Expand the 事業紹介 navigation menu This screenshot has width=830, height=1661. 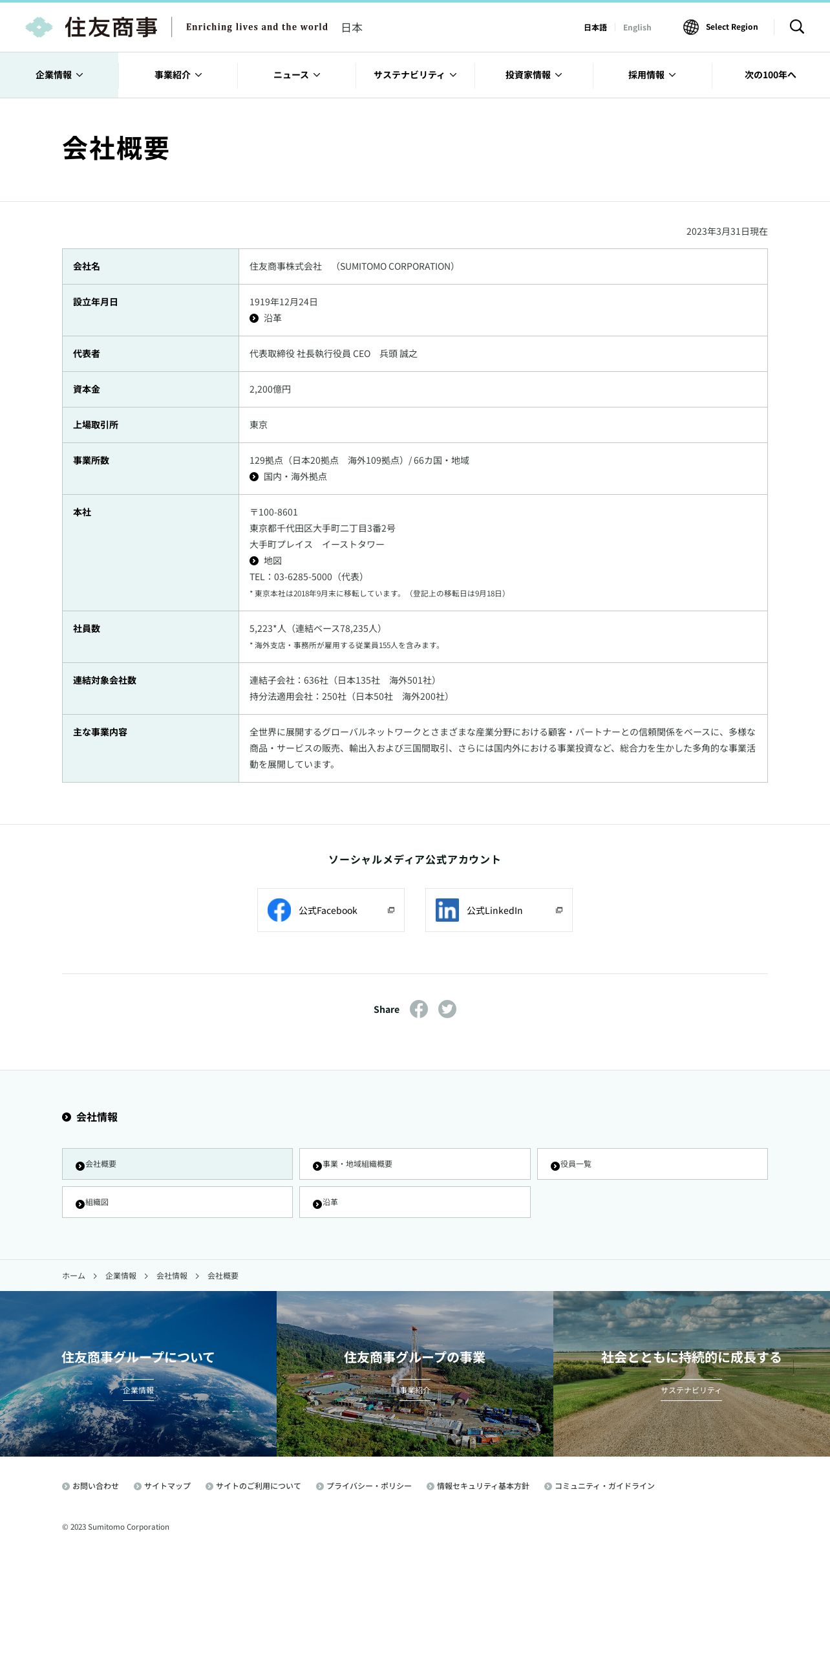(178, 75)
